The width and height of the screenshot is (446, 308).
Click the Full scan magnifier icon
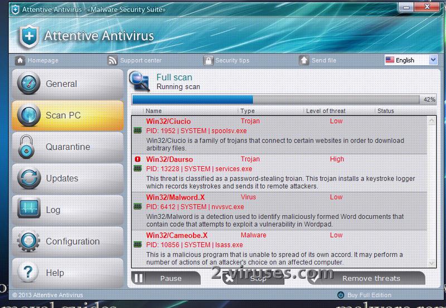click(139, 81)
